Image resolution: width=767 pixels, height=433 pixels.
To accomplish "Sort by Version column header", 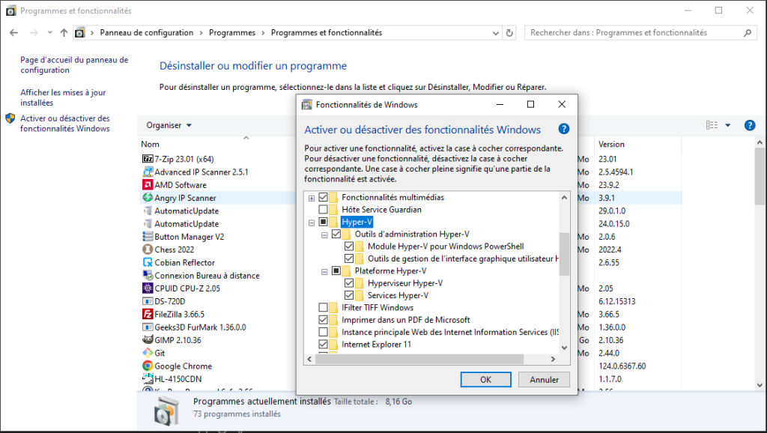I will [x=611, y=145].
